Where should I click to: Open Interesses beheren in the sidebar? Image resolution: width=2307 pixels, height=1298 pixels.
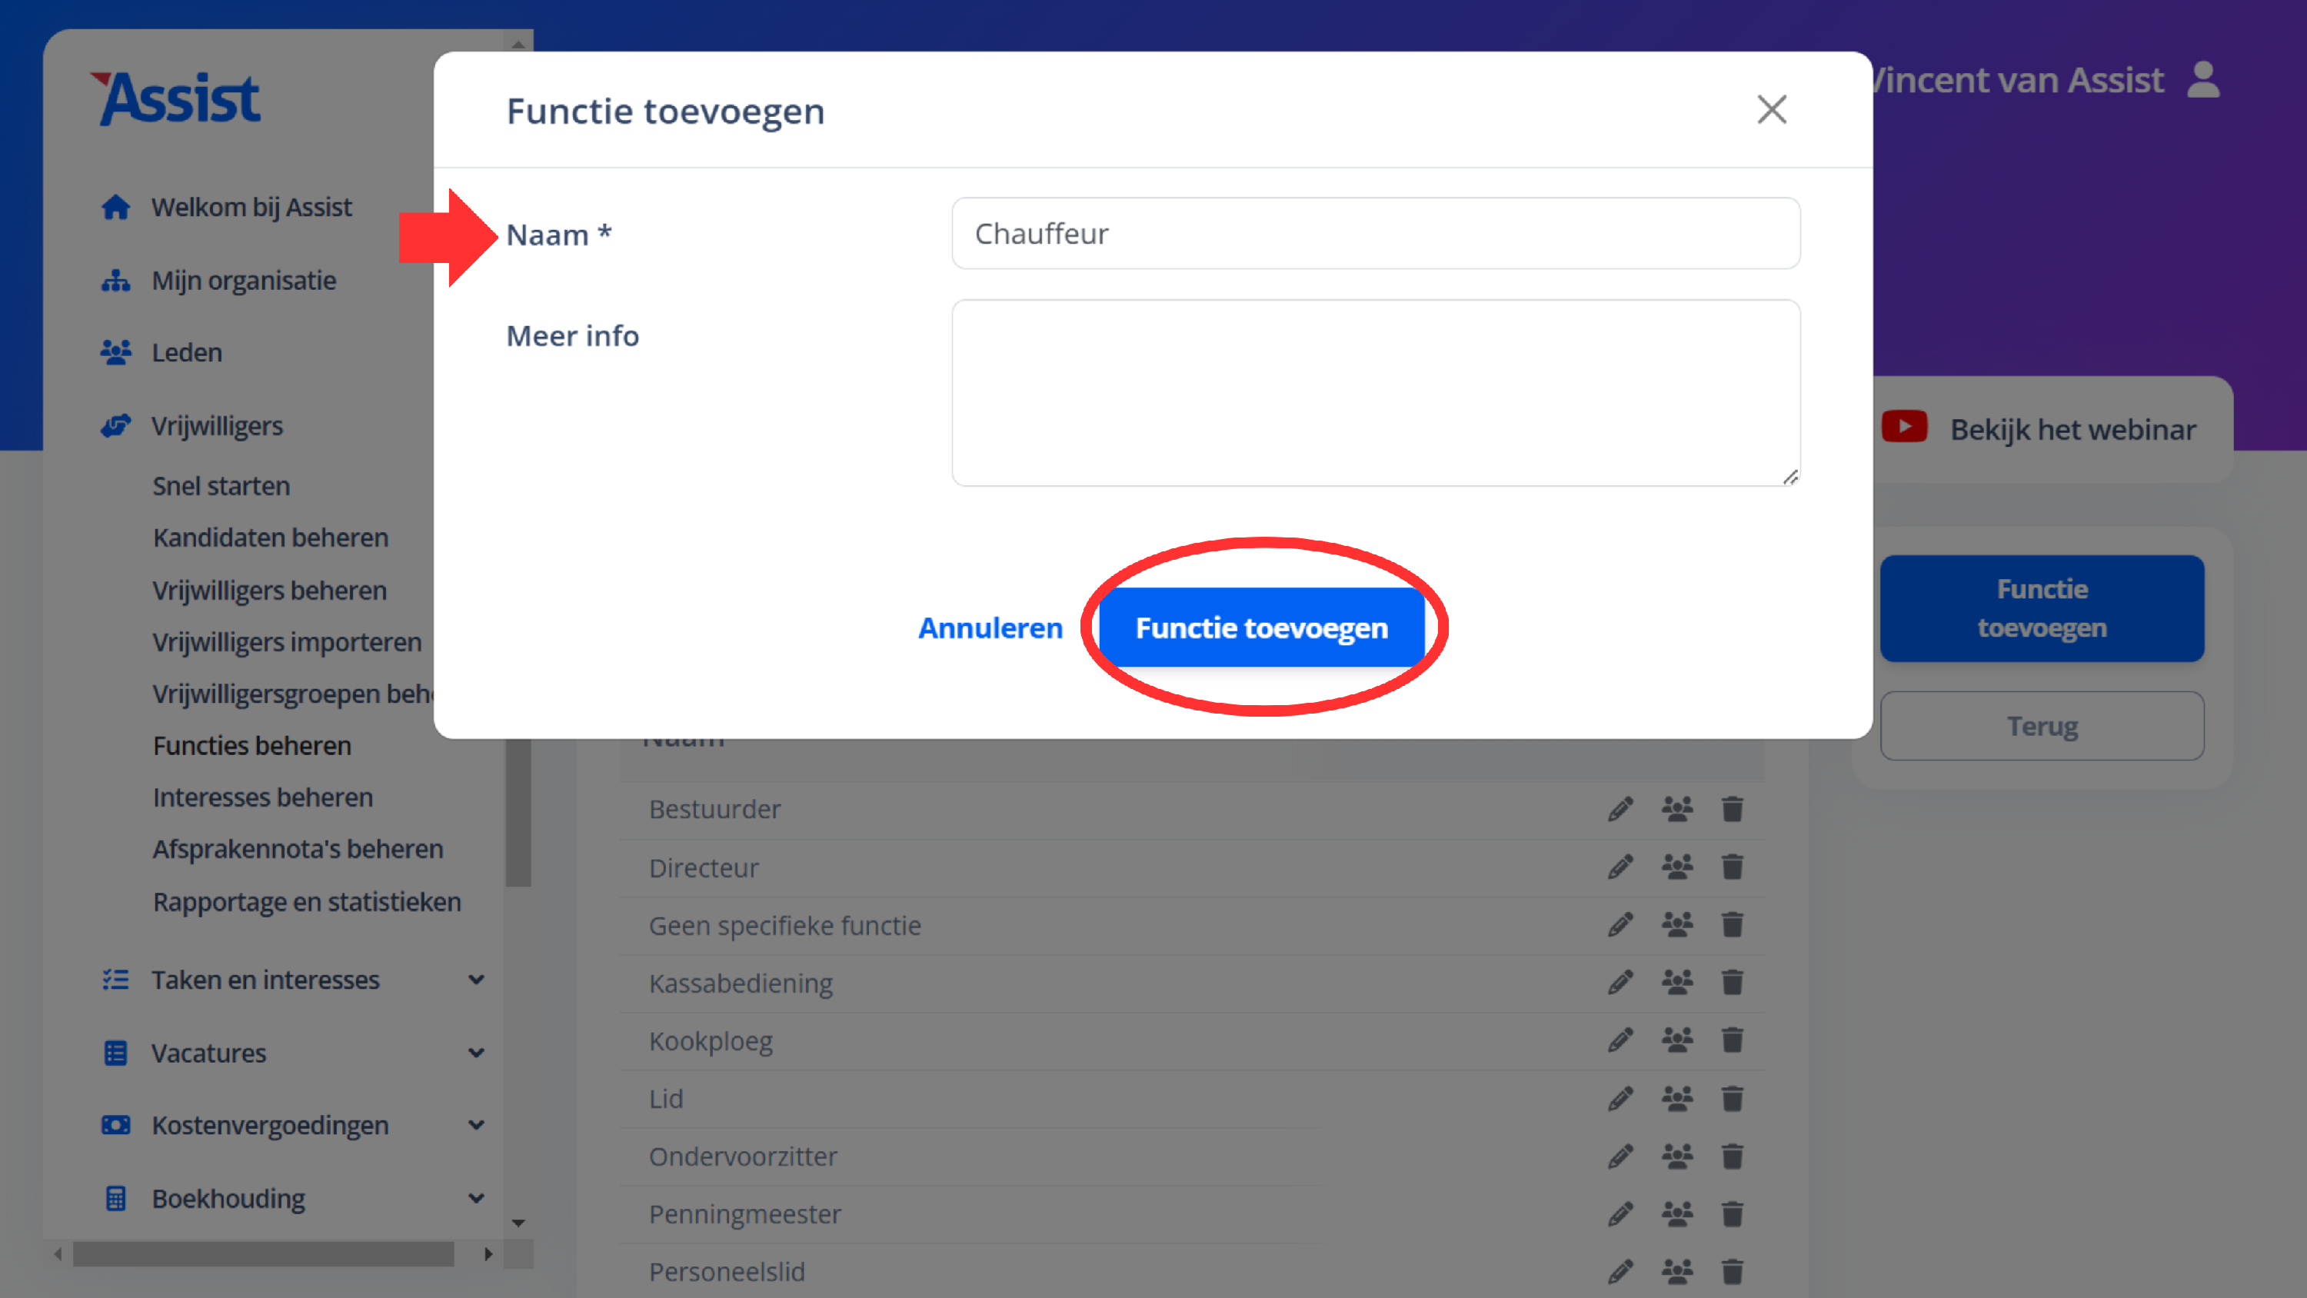coord(262,797)
